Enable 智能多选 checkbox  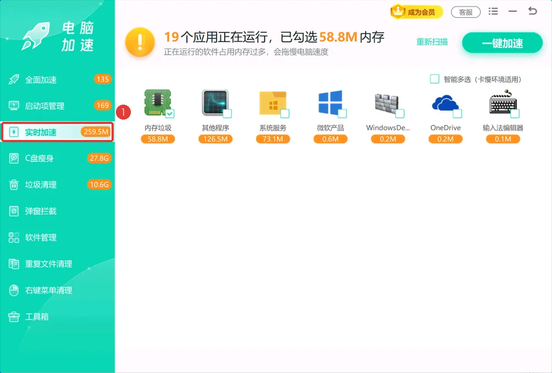click(x=434, y=79)
